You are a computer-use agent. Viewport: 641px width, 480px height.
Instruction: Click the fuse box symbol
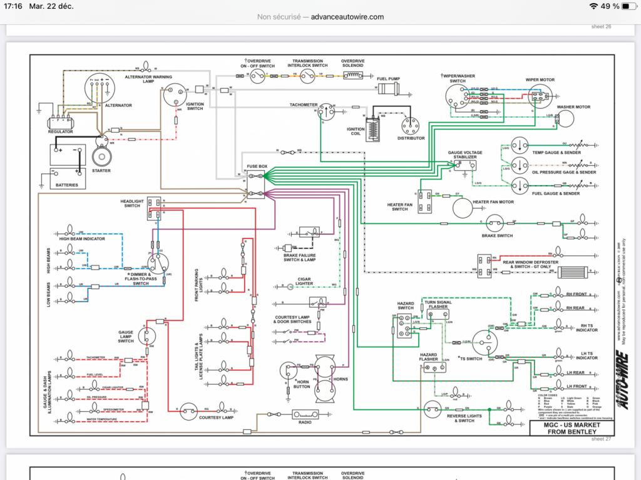[x=256, y=185]
